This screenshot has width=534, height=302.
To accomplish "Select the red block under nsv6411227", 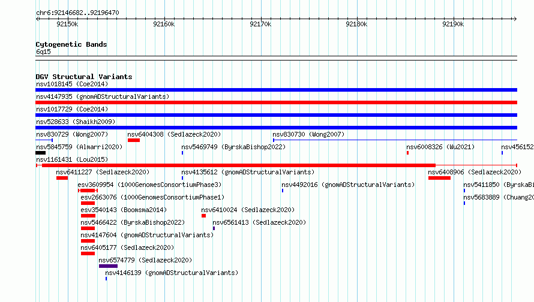I will 62,178.
